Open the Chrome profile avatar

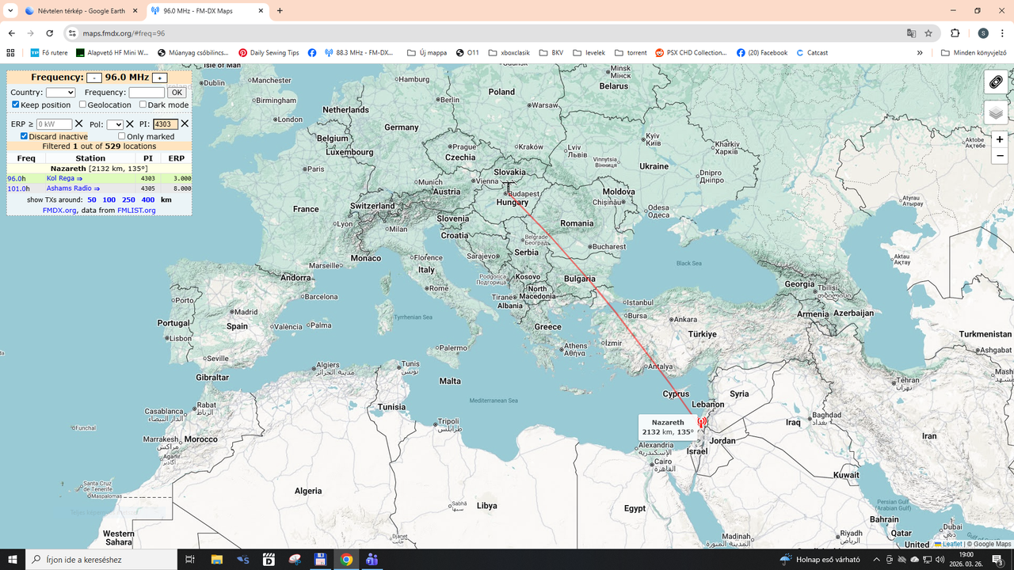983,33
